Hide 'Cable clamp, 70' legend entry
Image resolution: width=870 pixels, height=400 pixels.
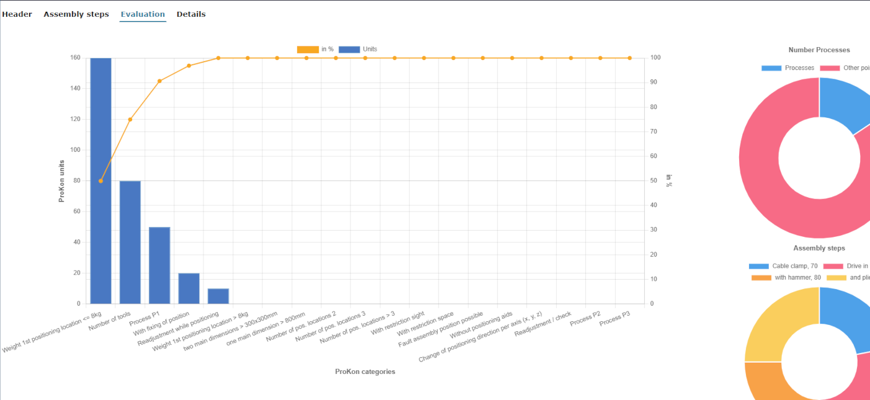(x=783, y=266)
